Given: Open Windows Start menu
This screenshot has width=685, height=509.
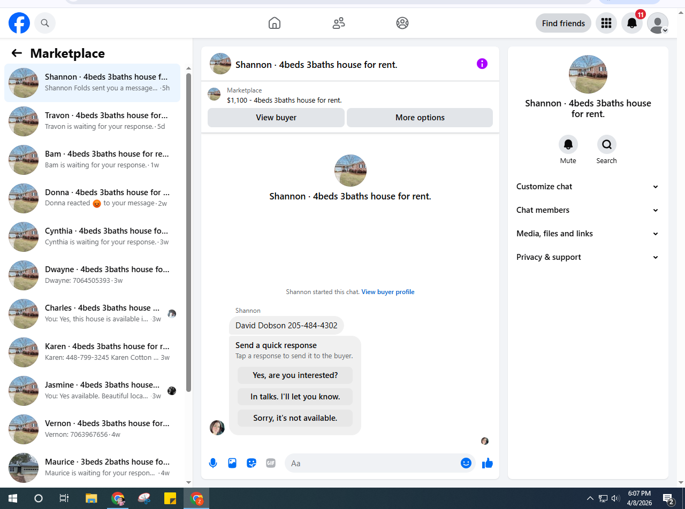Looking at the screenshot, I should (13, 498).
